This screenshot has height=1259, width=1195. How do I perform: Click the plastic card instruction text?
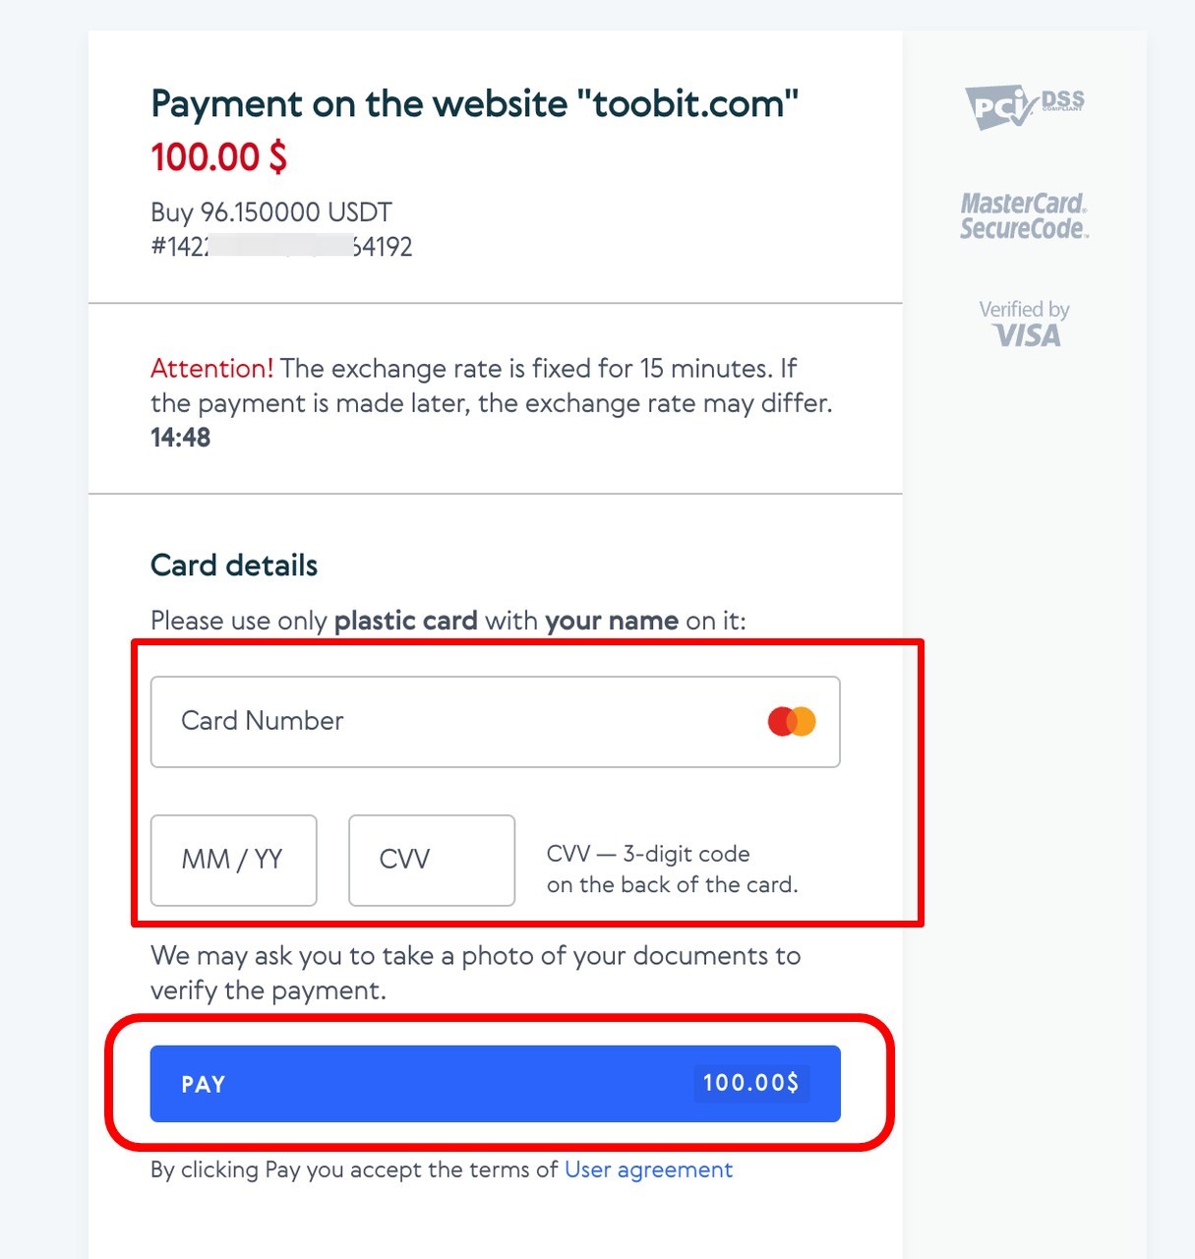448,621
